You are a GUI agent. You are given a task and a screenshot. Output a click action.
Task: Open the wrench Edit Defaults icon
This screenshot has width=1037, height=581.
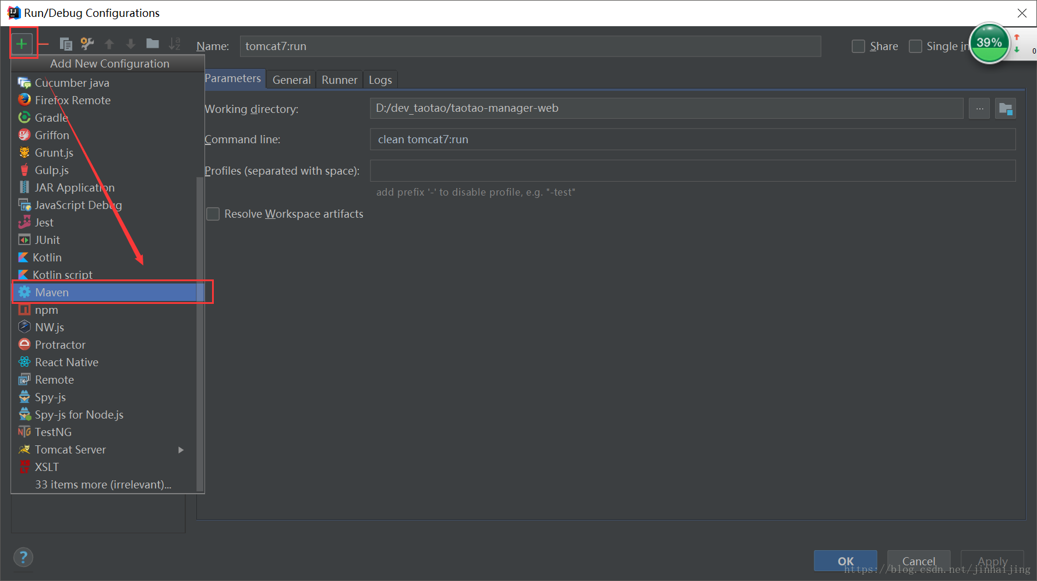[x=87, y=44]
